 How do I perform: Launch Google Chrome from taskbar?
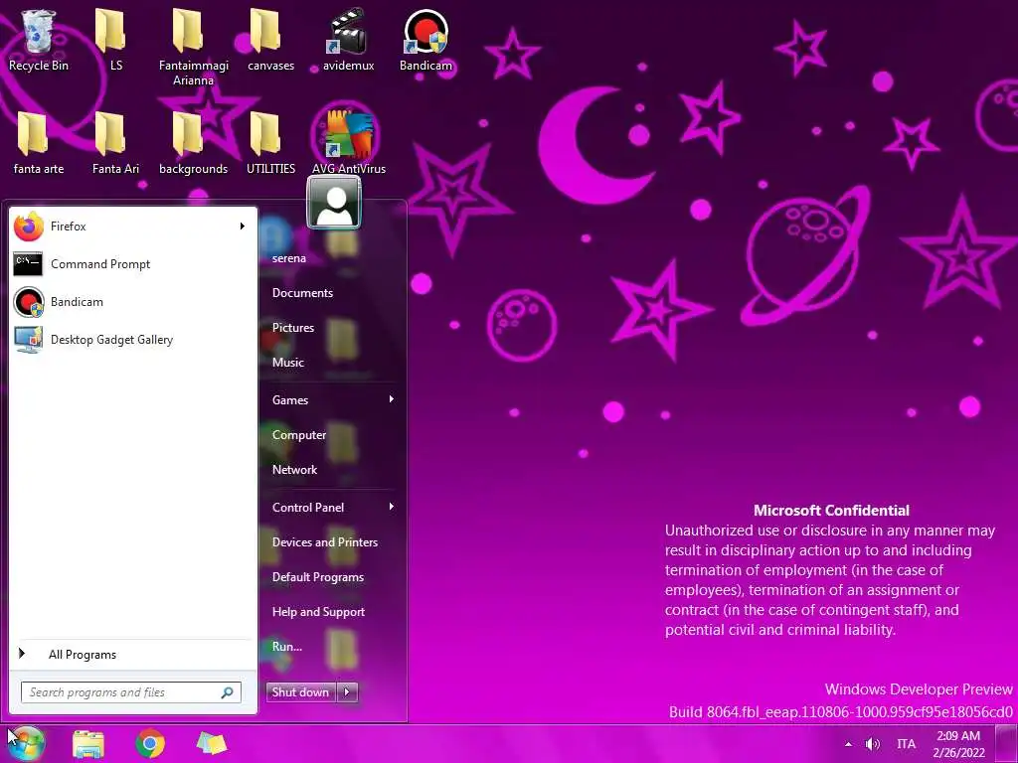tap(150, 744)
